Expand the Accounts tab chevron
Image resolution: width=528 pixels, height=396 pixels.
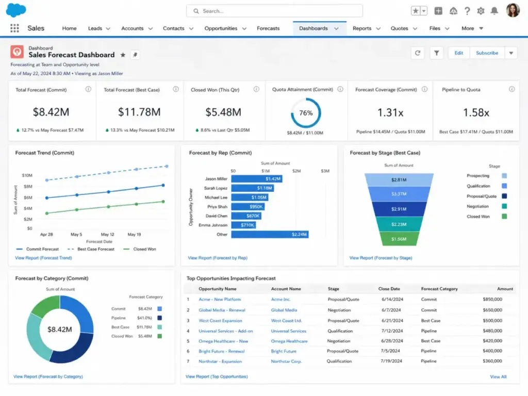[150, 29]
